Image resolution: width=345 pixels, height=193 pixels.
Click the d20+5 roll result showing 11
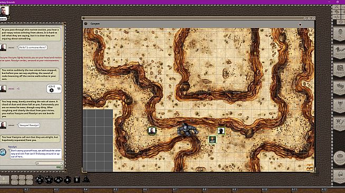(54, 89)
